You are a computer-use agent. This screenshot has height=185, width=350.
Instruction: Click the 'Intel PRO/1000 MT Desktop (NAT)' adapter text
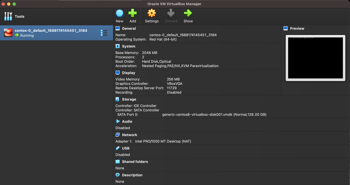163,142
